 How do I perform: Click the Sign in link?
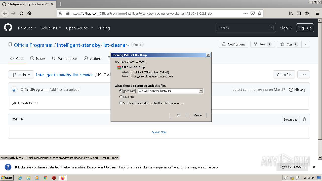point(286,28)
